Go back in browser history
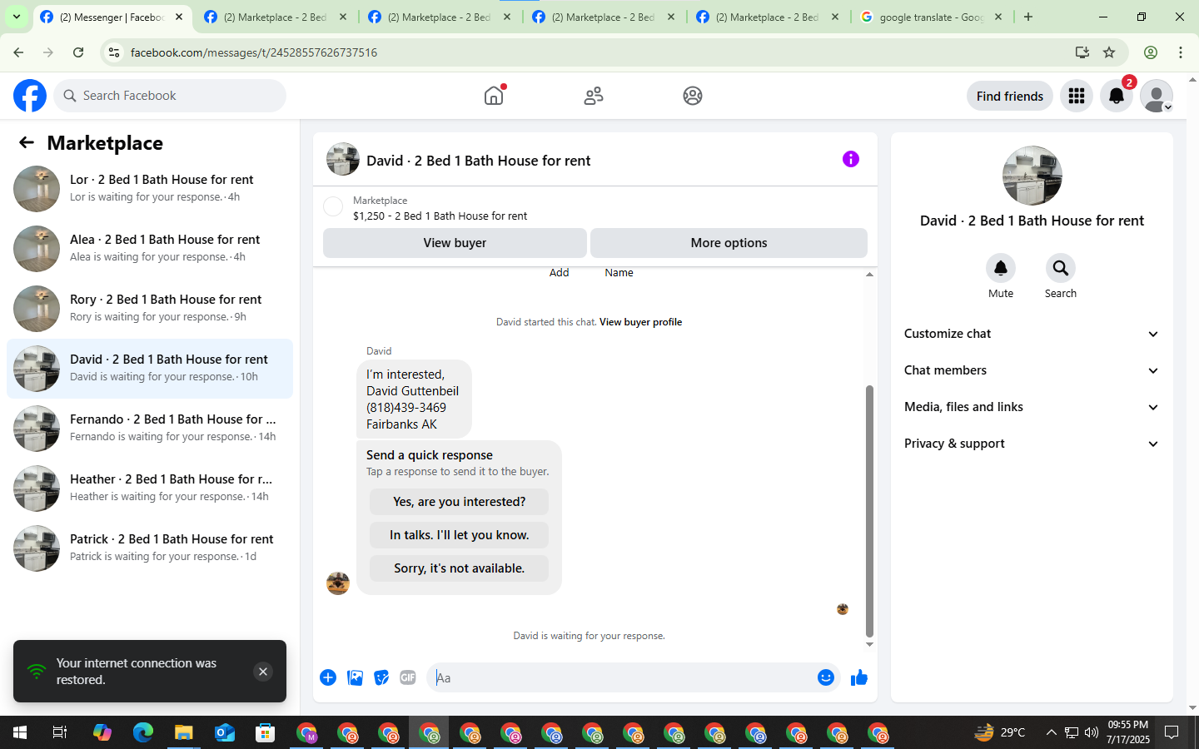The height and width of the screenshot is (749, 1199). click(18, 52)
